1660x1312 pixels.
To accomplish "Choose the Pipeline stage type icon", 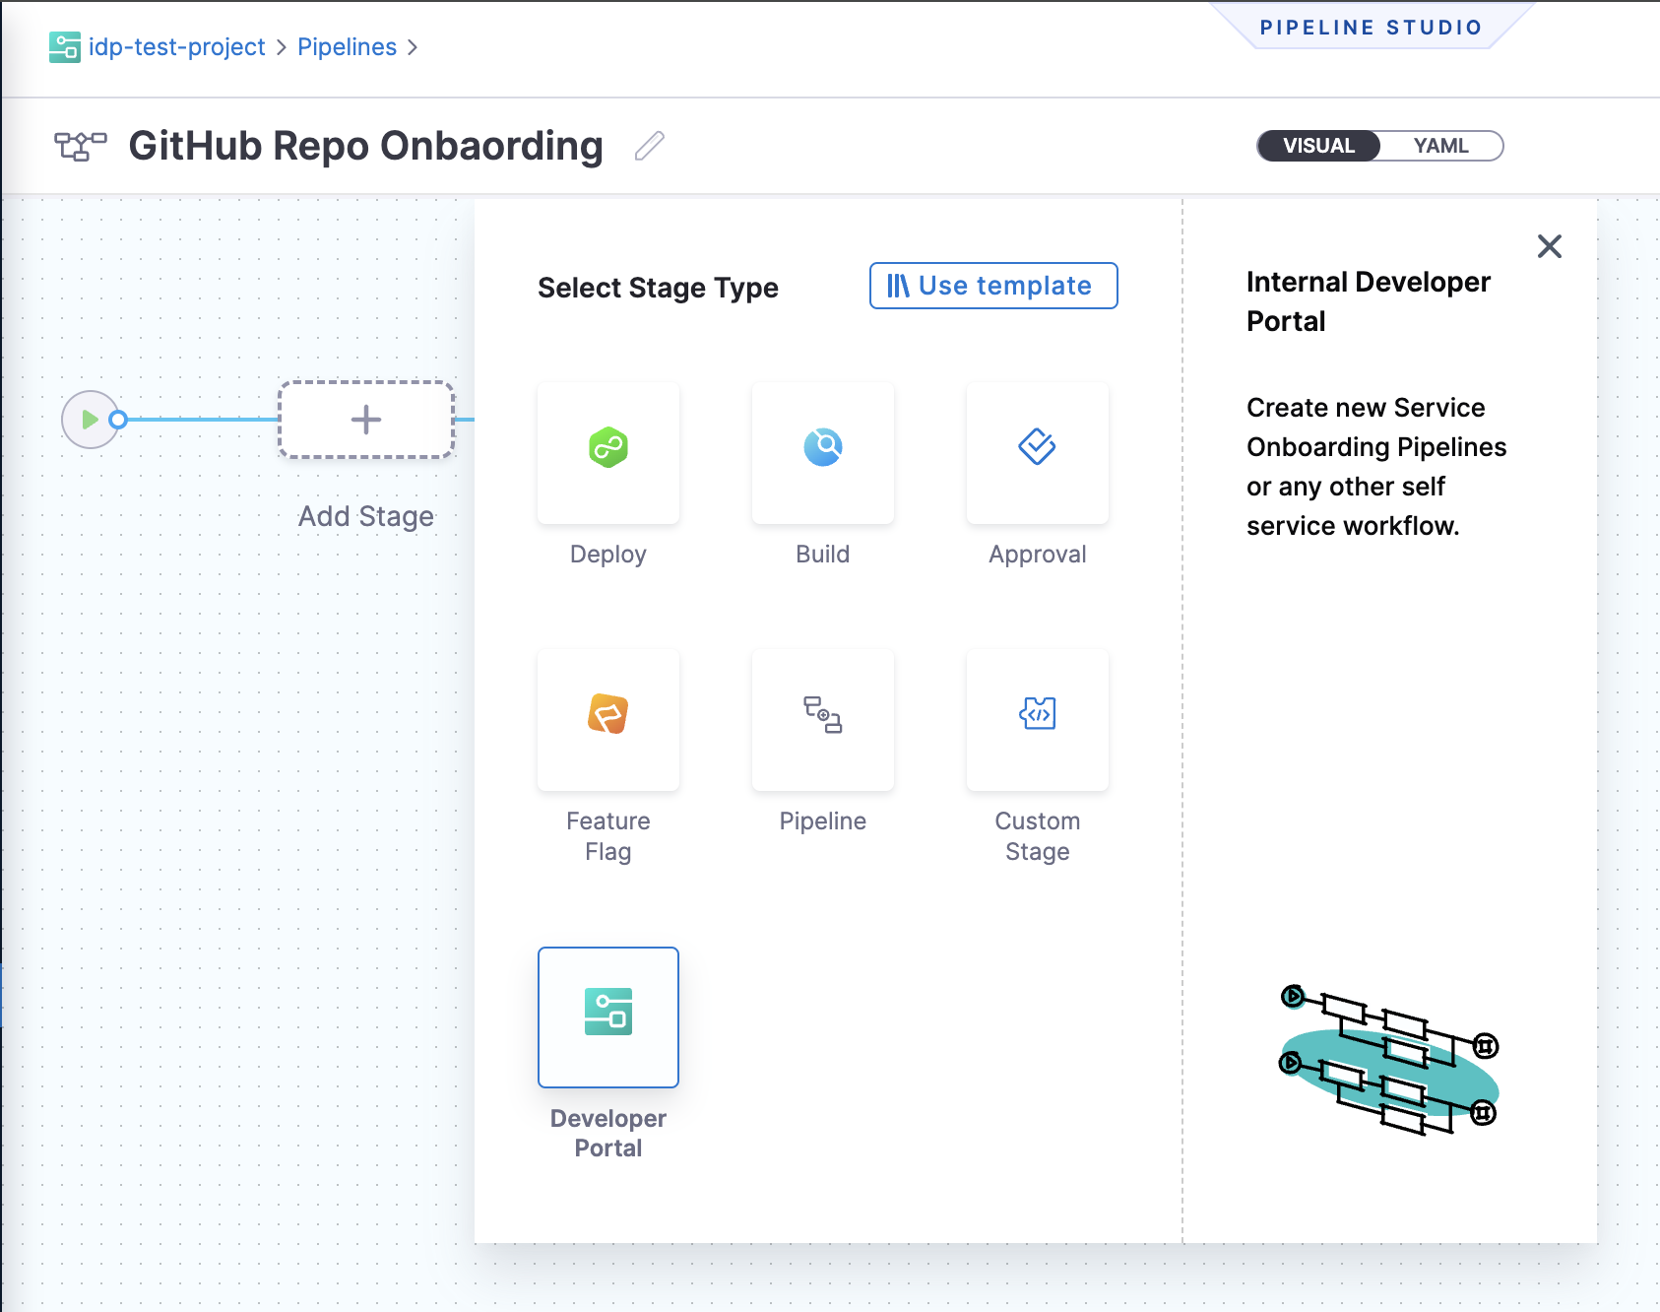I will 822,716.
